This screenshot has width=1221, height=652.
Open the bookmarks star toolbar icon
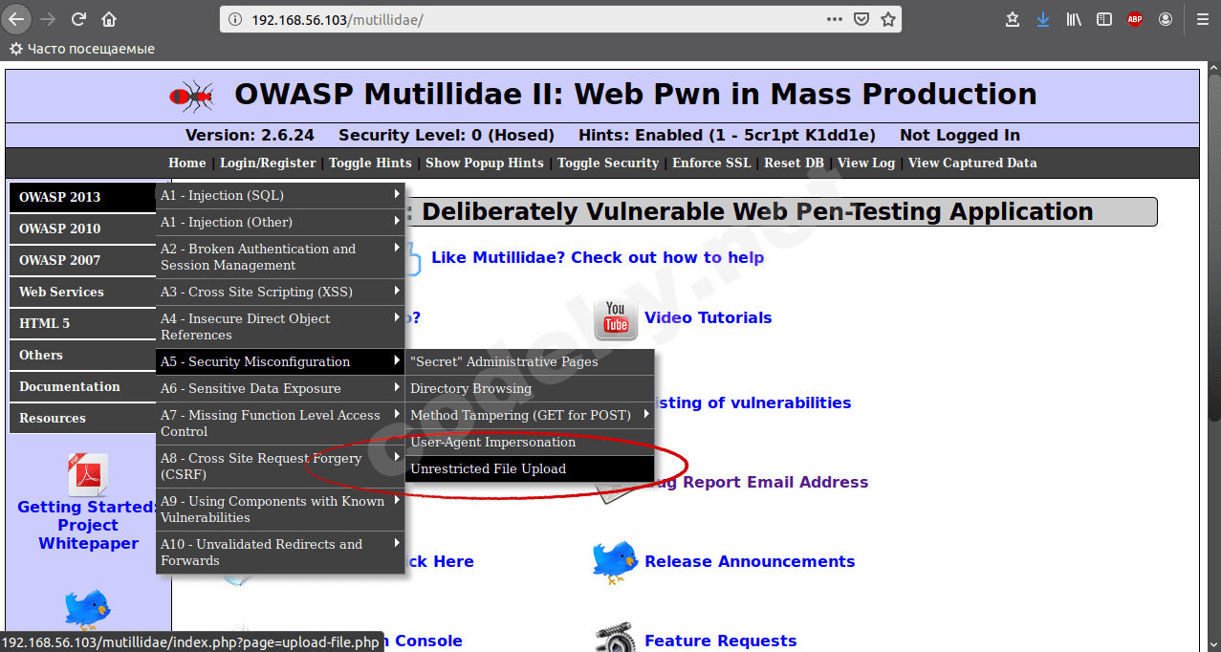(x=1014, y=19)
